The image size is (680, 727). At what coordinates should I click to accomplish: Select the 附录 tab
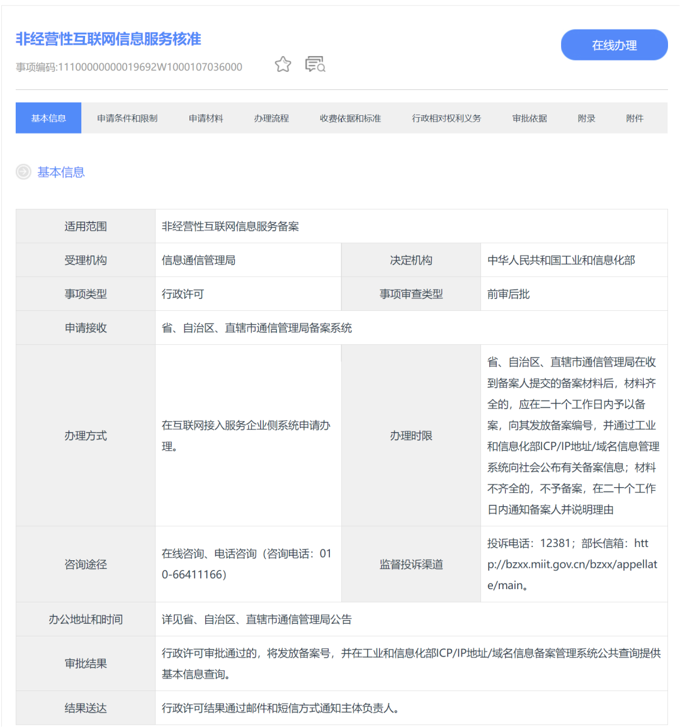click(586, 118)
